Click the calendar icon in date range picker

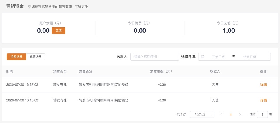coord(203,57)
